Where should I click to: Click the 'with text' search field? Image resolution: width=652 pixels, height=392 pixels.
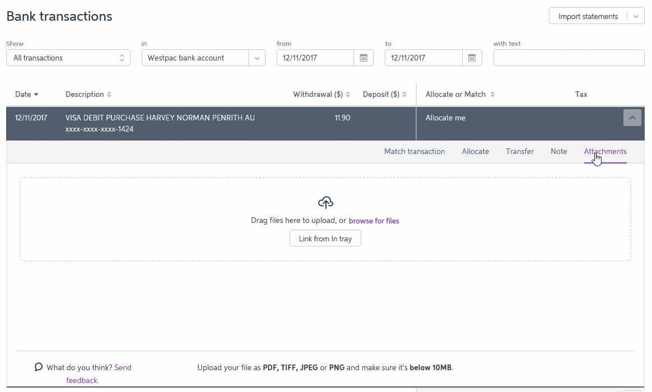pyautogui.click(x=569, y=58)
